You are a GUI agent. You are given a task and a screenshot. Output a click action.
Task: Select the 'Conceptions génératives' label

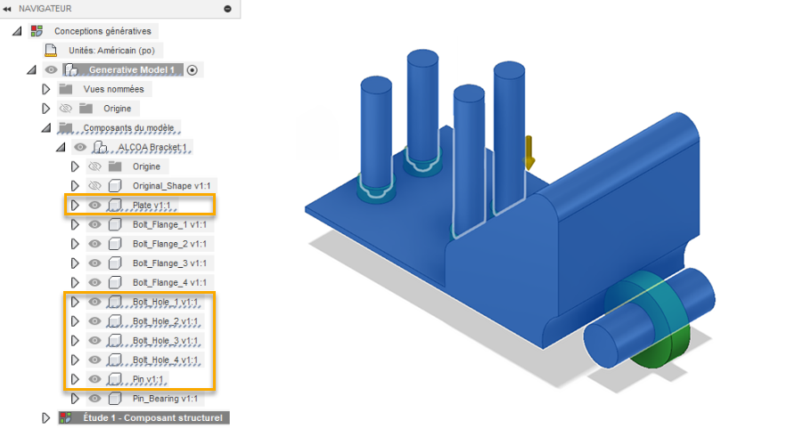click(x=102, y=31)
